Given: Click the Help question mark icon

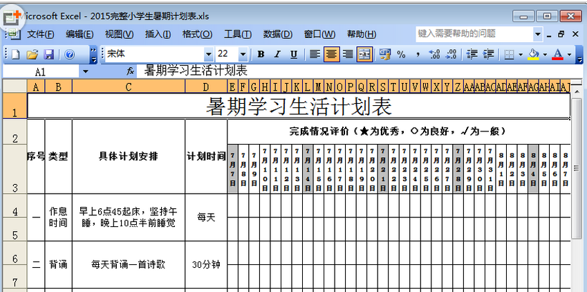Looking at the screenshot, I should [x=70, y=55].
